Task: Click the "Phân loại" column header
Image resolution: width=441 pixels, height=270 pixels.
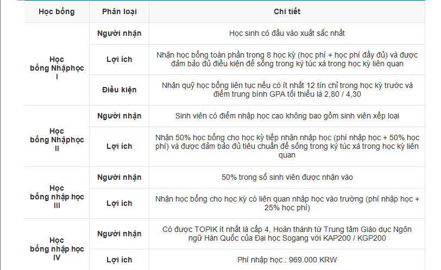Action: click(x=119, y=11)
